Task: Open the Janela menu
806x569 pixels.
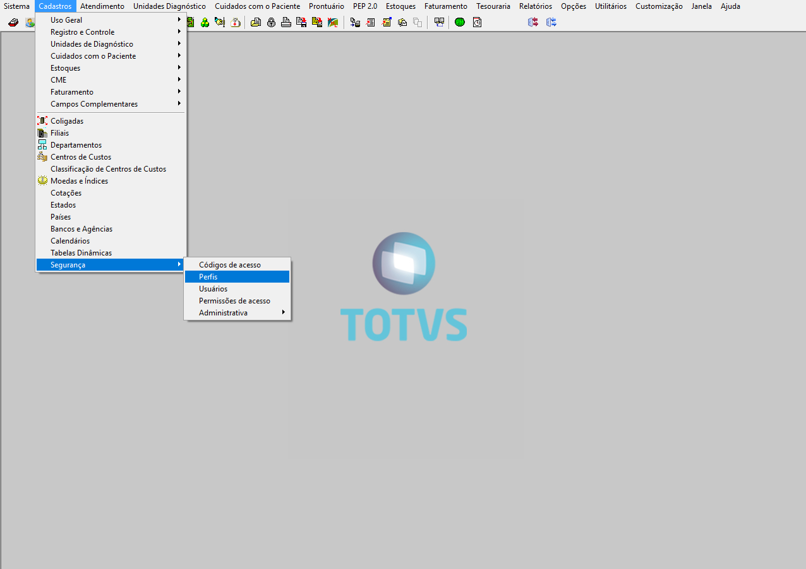Action: pyautogui.click(x=702, y=6)
